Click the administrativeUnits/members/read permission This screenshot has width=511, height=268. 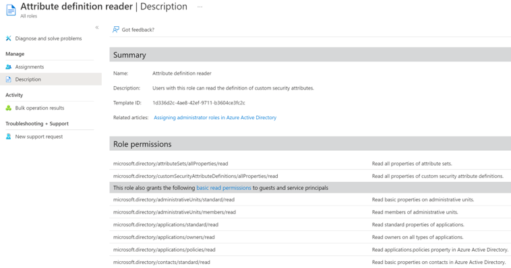tap(175, 212)
